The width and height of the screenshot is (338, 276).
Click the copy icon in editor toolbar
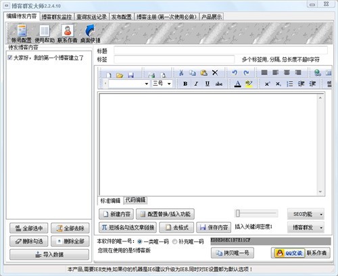pyautogui.click(x=193, y=73)
